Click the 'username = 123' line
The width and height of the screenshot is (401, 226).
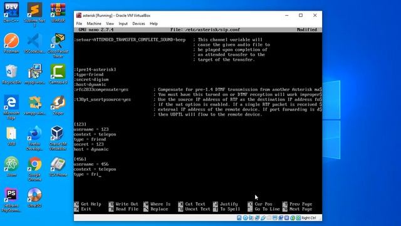pyautogui.click(x=91, y=129)
